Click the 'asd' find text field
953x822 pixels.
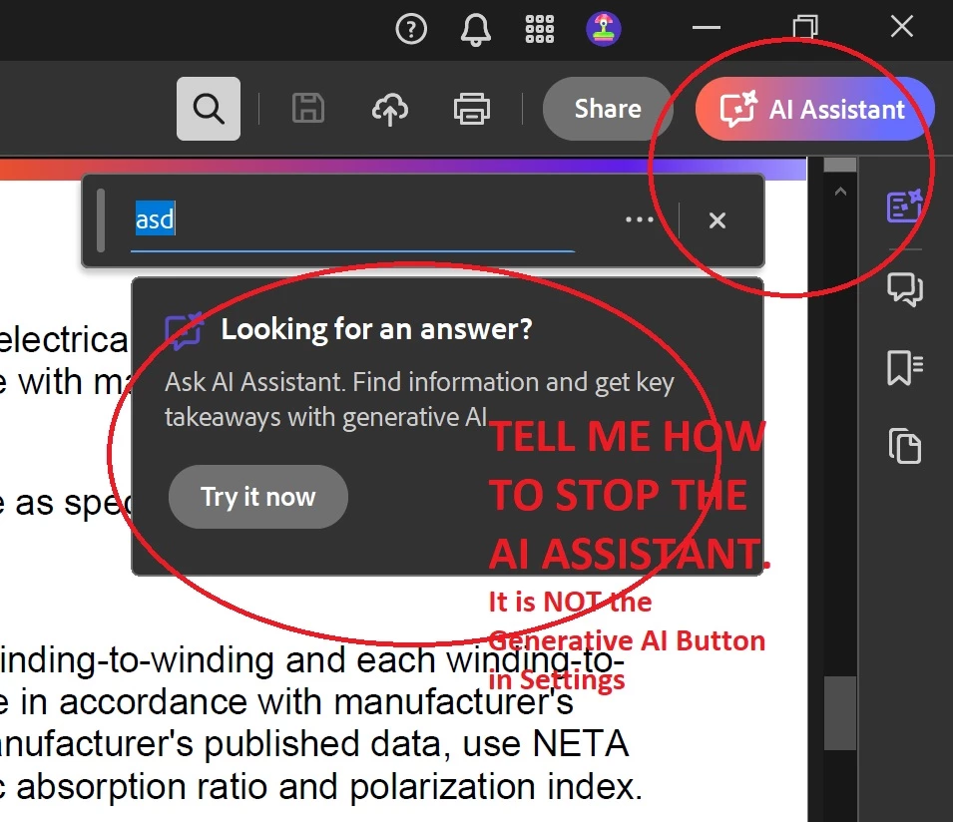352,219
